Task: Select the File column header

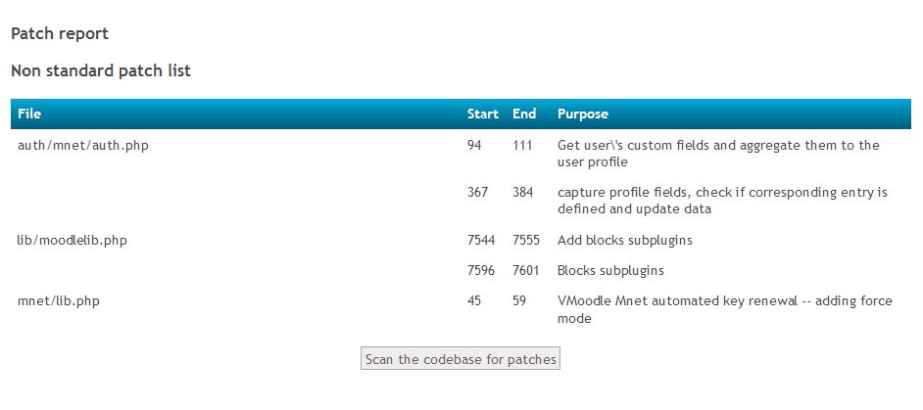Action: tap(29, 114)
